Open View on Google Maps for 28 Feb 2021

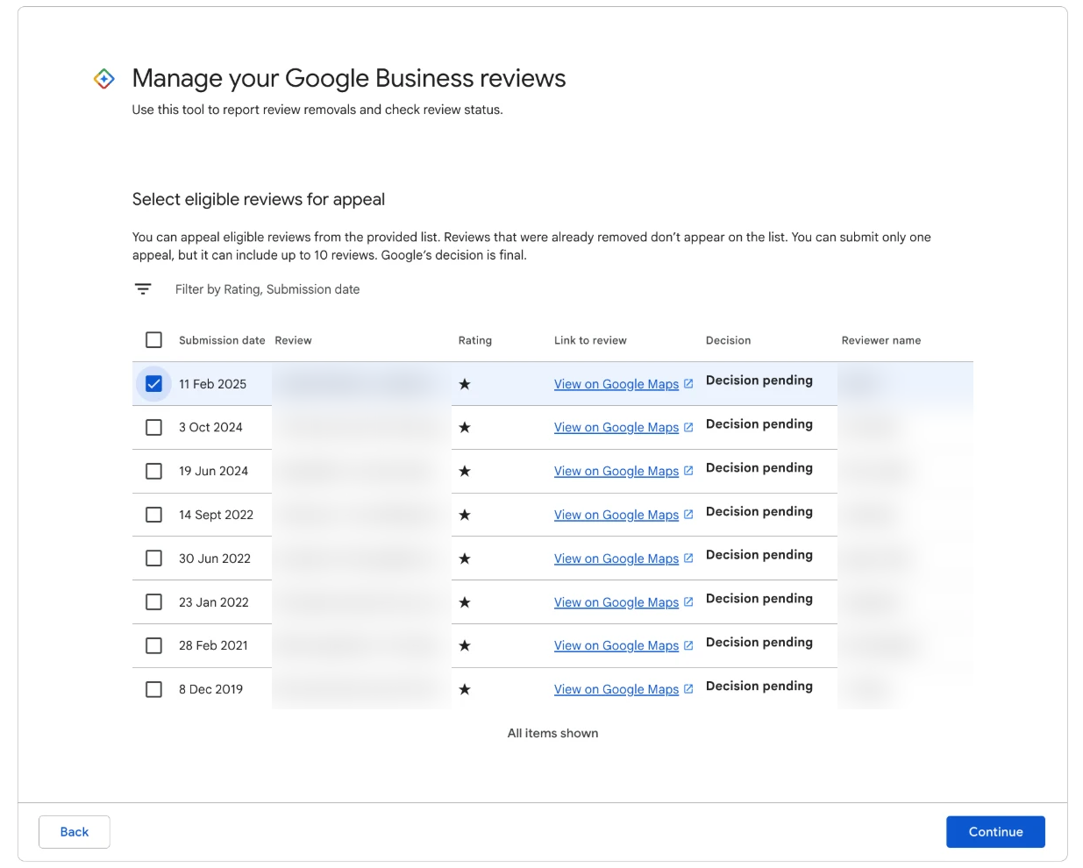tap(616, 645)
